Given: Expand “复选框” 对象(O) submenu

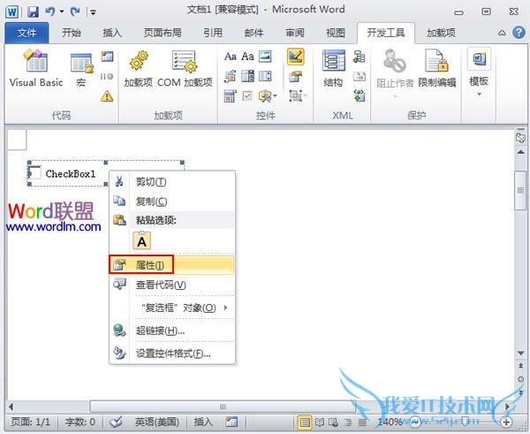Looking at the screenshot, I should 185,308.
